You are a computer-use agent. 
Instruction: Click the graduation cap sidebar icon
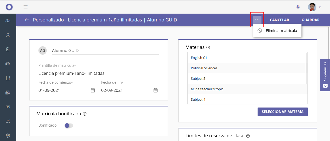[8, 64]
